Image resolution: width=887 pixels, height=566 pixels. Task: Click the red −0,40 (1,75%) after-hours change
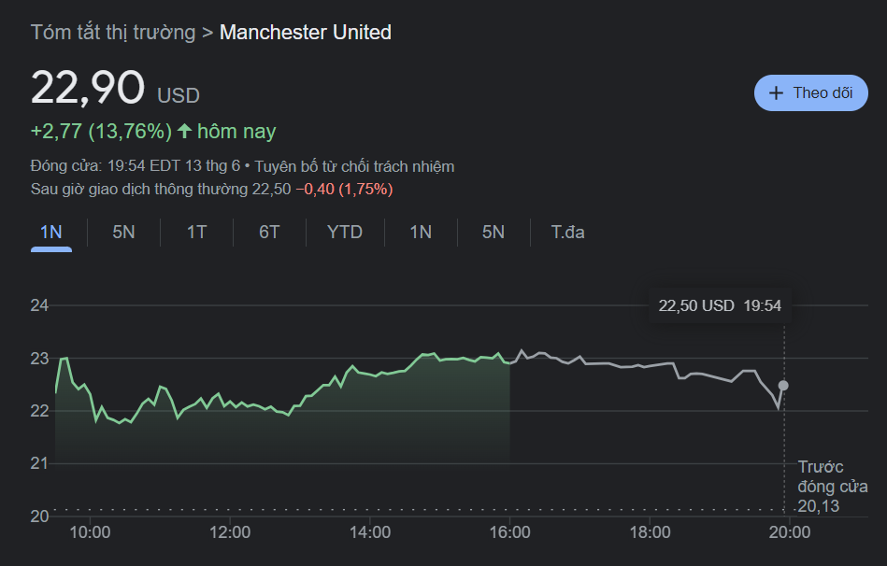coord(344,190)
